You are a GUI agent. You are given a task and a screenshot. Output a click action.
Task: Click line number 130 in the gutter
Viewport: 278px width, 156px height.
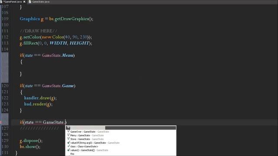point(5,146)
